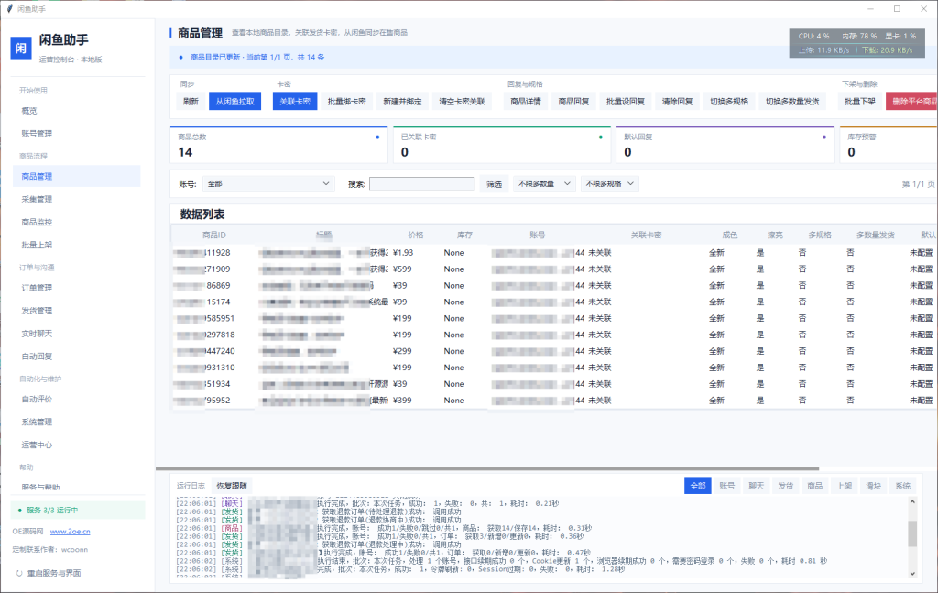This screenshot has width=938, height=593.
Task: Click the 恢复跟随 tab
Action: pyautogui.click(x=232, y=485)
